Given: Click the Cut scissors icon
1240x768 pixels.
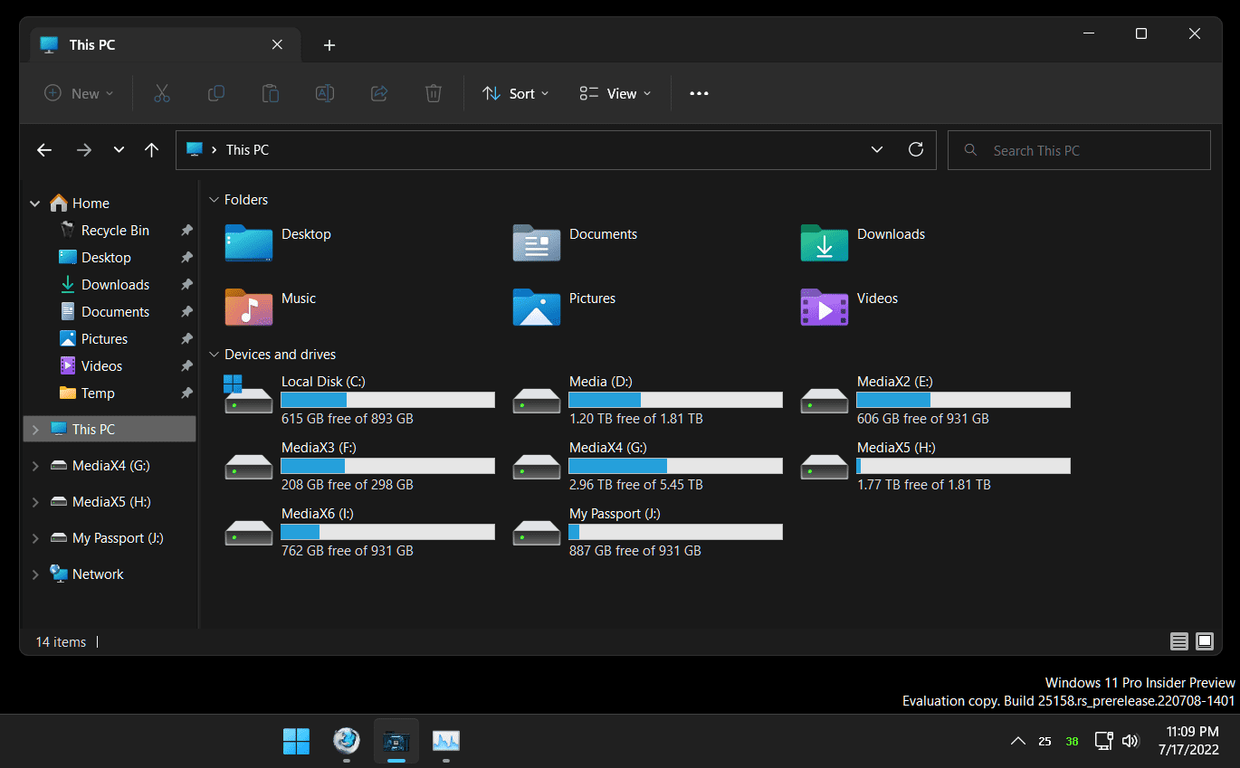Looking at the screenshot, I should pos(162,93).
